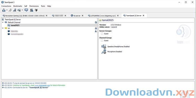
Task: Close the No server tab
Action: [x=83, y=16]
